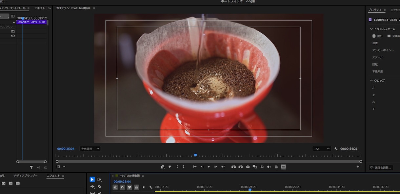Viewport: 400px width, 194px height.
Task: Toggle the timeline Snap magnet button
Action: point(122,187)
